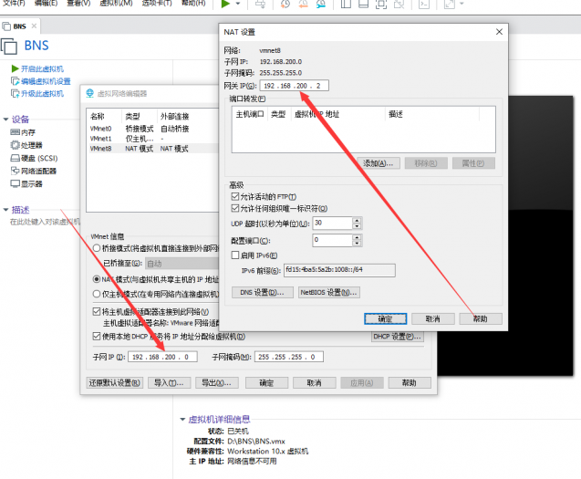581x479 pixels.
Task: Click the 升级此虚拟机 link
Action: click(x=42, y=93)
